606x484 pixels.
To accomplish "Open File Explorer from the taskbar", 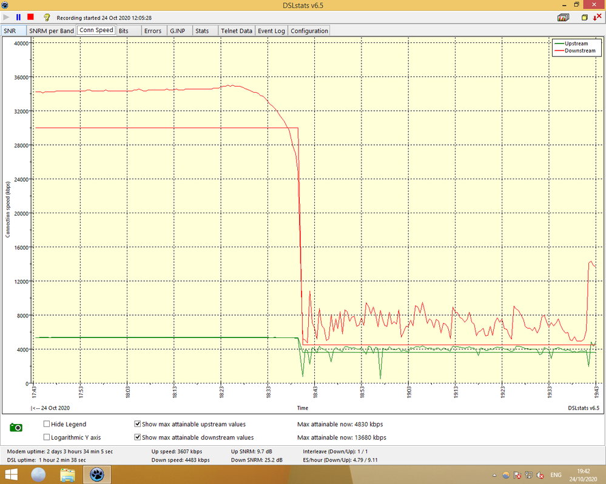I will pos(67,473).
